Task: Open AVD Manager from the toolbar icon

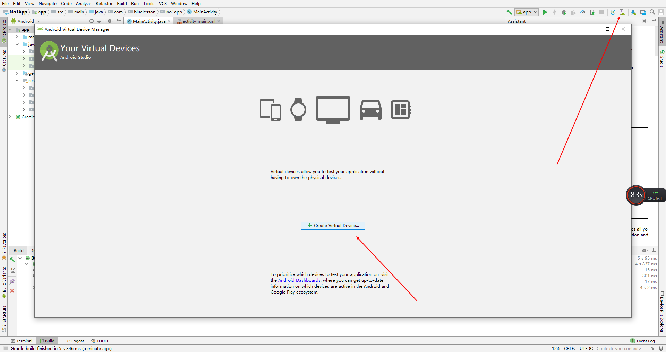Action: pyautogui.click(x=622, y=12)
